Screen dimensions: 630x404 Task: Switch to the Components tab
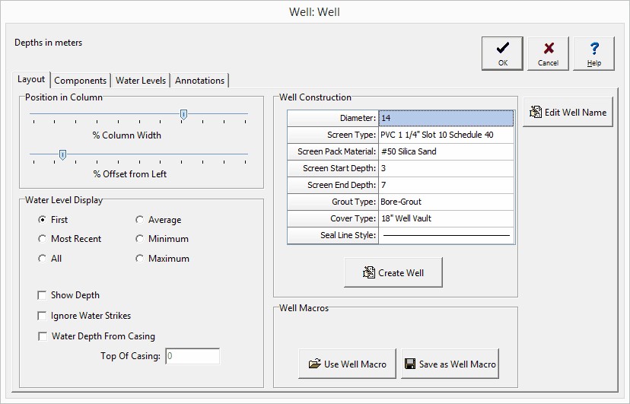coord(81,81)
